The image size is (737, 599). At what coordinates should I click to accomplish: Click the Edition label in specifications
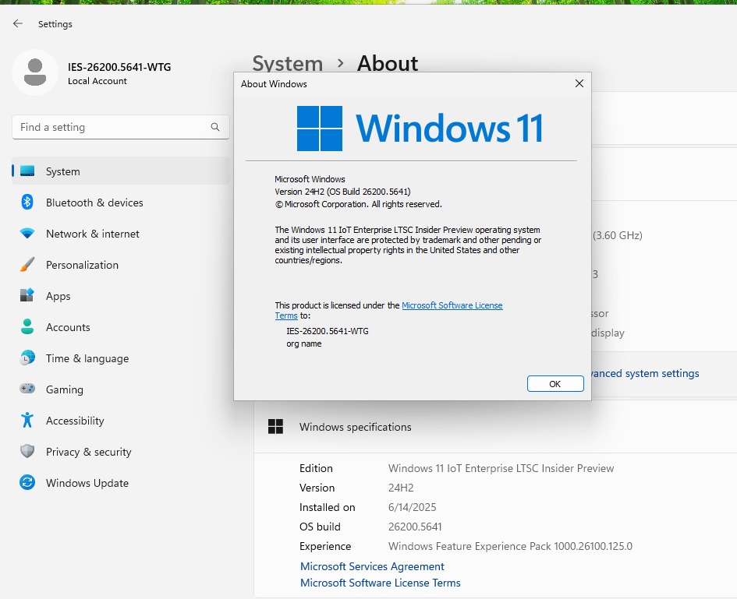coord(316,468)
